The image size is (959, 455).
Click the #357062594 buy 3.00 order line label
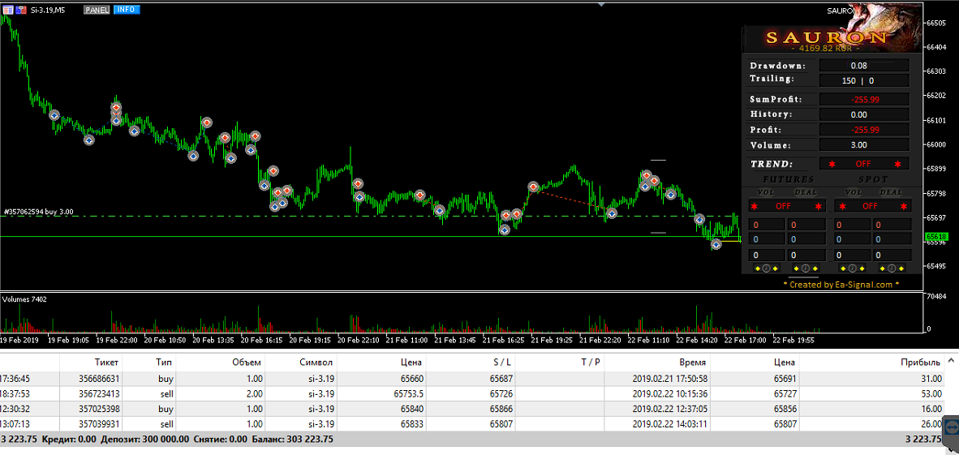tap(39, 212)
